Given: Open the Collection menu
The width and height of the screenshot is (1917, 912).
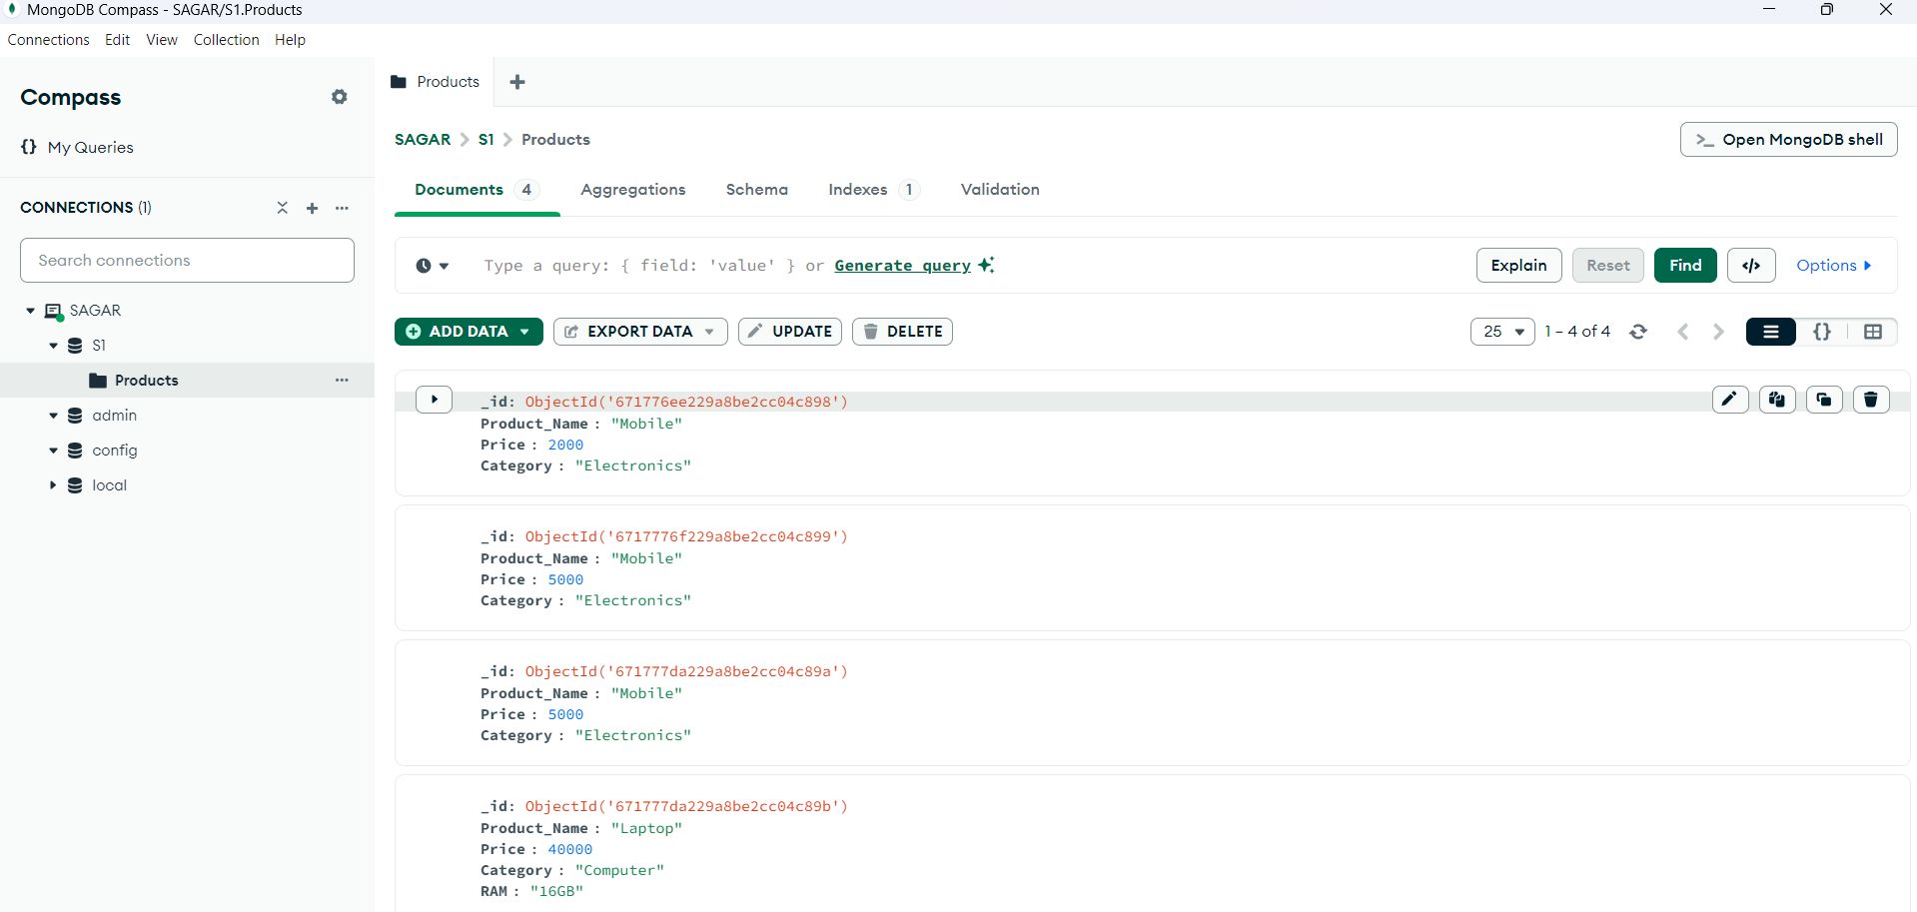Looking at the screenshot, I should [x=226, y=40].
